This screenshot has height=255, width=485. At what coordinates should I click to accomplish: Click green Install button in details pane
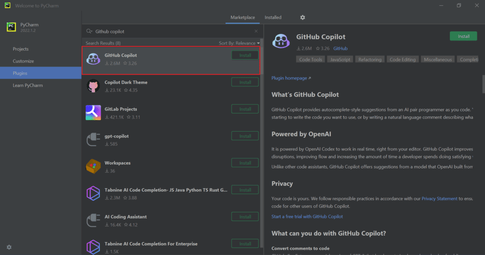[x=463, y=36]
